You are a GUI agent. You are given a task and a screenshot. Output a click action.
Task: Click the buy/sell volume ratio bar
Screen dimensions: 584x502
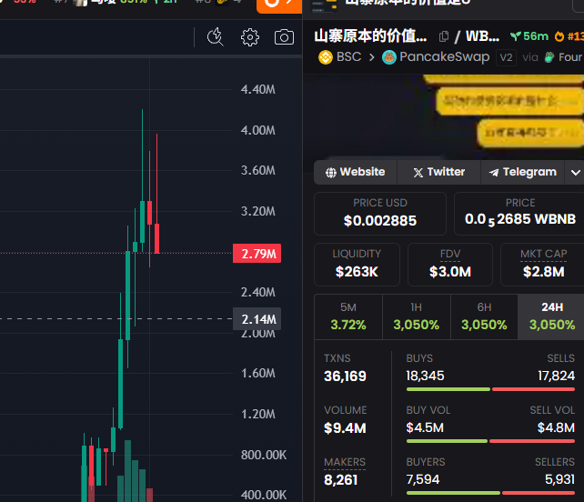[490, 441]
